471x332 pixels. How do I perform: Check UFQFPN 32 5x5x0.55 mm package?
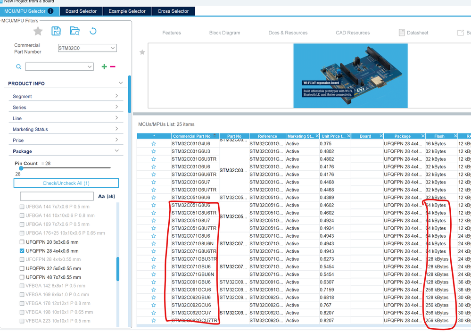pos(22,269)
